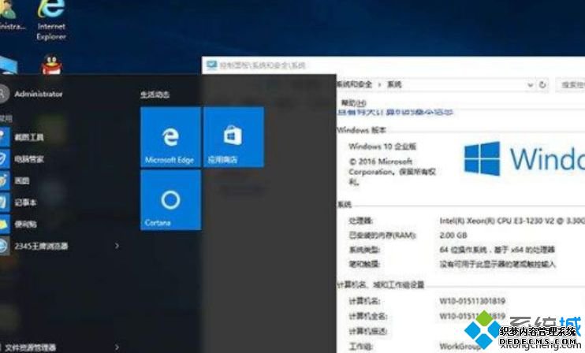Select the Windows 10 企业版 text
Screen dimensions: 585x353
(382, 147)
